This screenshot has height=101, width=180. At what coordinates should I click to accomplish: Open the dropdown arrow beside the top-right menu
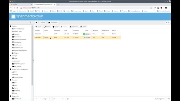169,22
